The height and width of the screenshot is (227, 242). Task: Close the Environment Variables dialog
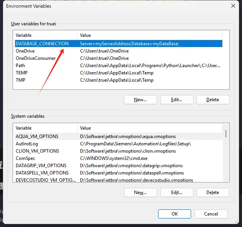(233, 6)
